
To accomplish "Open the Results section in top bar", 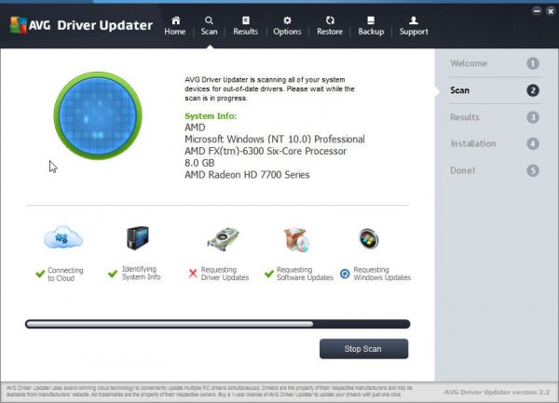I will pos(245,26).
